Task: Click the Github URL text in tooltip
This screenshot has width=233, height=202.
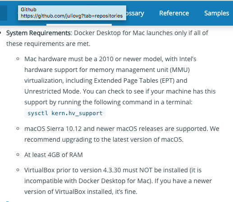Action: coord(72,16)
